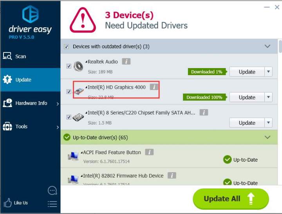The width and height of the screenshot is (282, 214).
Task: Open the hamburger menu icon
Action: coord(52,204)
